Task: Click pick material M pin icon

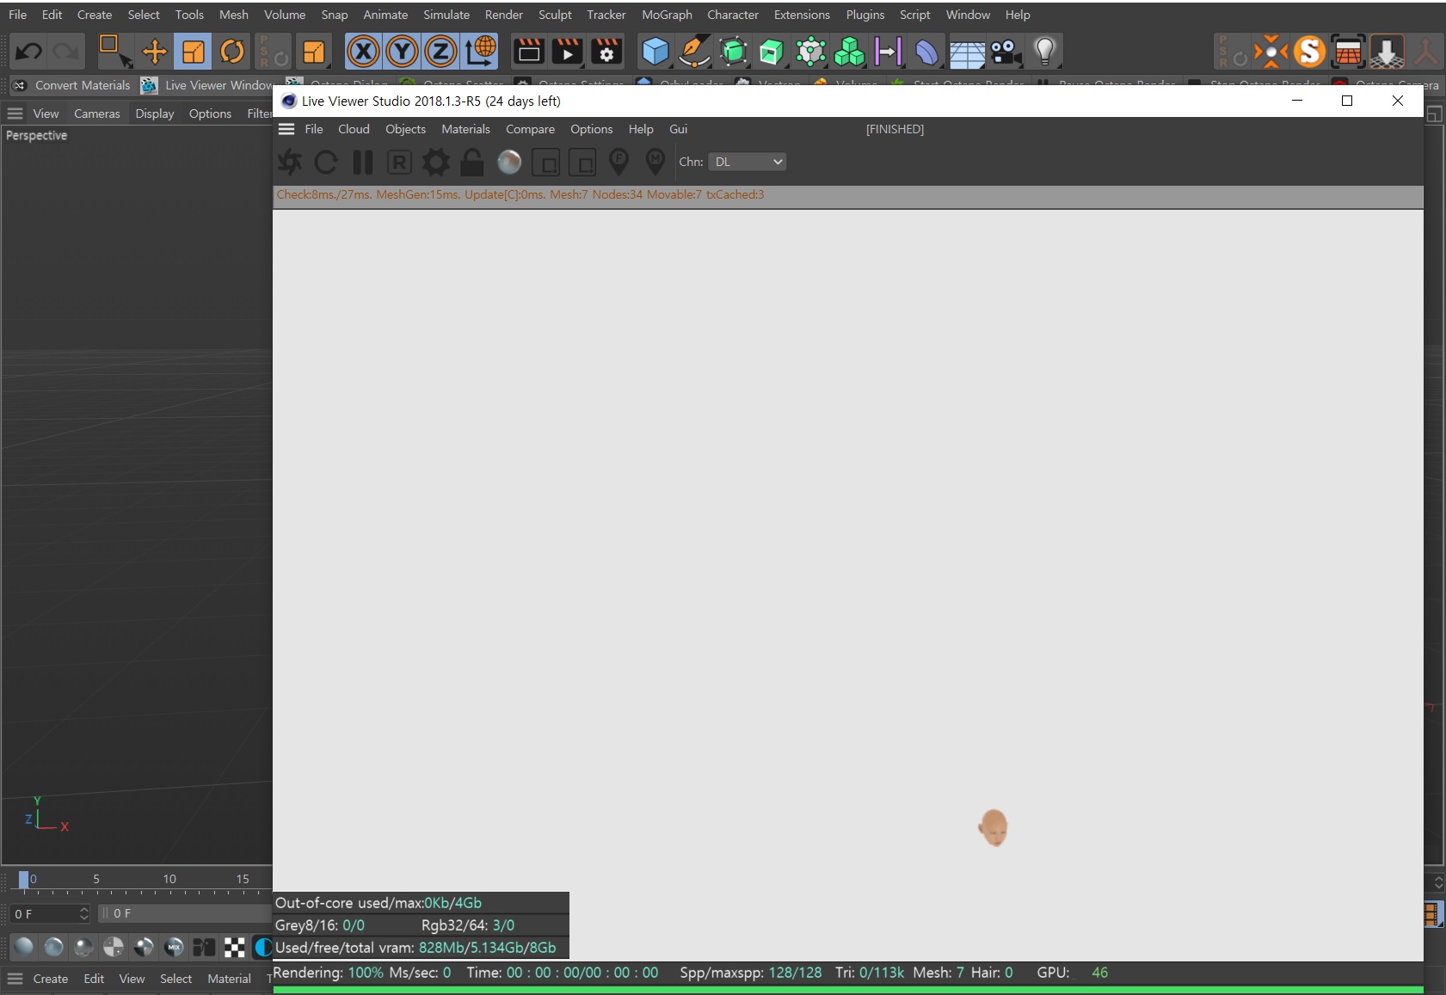Action: [655, 162]
